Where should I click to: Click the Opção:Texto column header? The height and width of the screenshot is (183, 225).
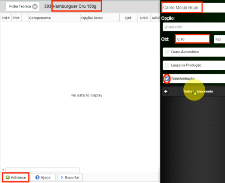100,18
